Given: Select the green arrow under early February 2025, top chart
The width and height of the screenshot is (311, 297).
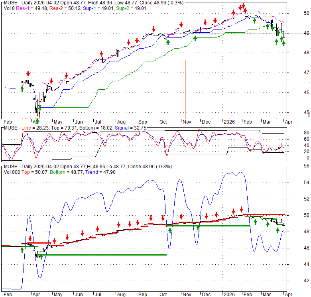Looking at the screenshot, I should tap(22, 89).
